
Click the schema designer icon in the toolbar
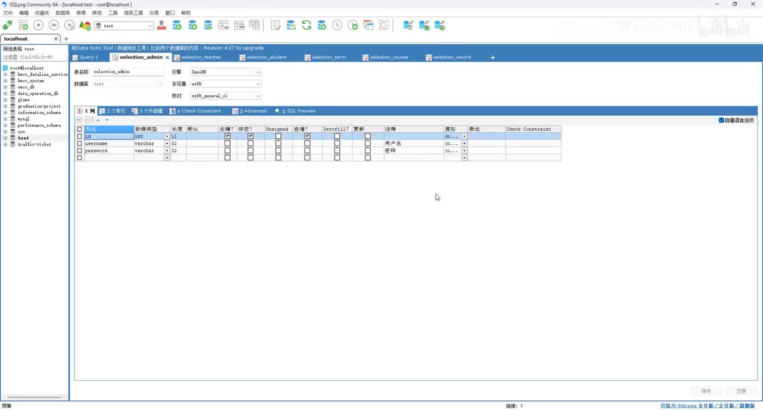384,26
